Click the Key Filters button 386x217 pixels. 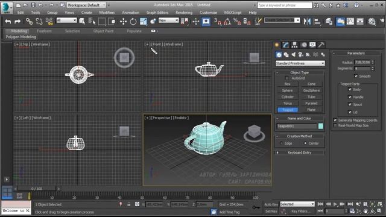tap(300, 211)
